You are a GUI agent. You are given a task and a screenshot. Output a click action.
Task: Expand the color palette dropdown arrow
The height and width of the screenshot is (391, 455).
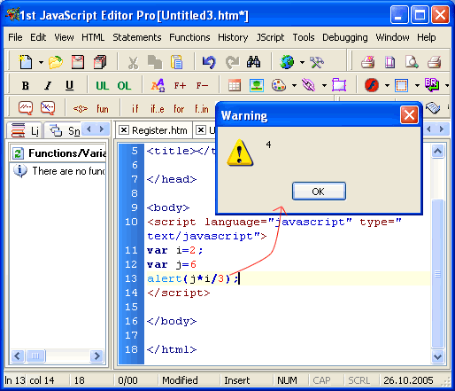tap(294, 86)
